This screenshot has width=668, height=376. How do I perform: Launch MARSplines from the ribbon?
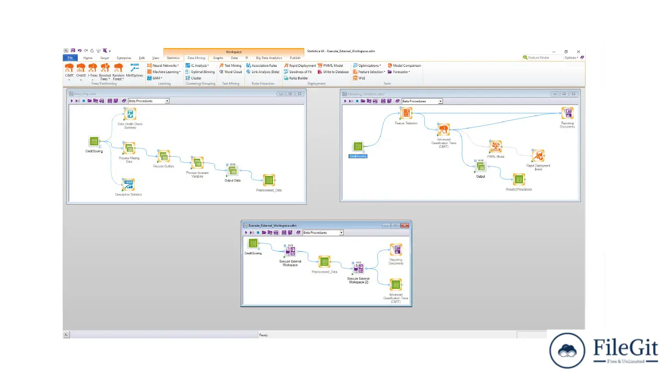coord(135,70)
